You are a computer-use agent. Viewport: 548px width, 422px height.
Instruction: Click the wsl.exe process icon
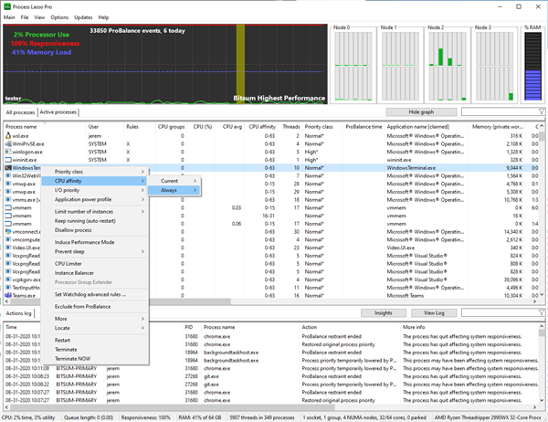(8, 135)
